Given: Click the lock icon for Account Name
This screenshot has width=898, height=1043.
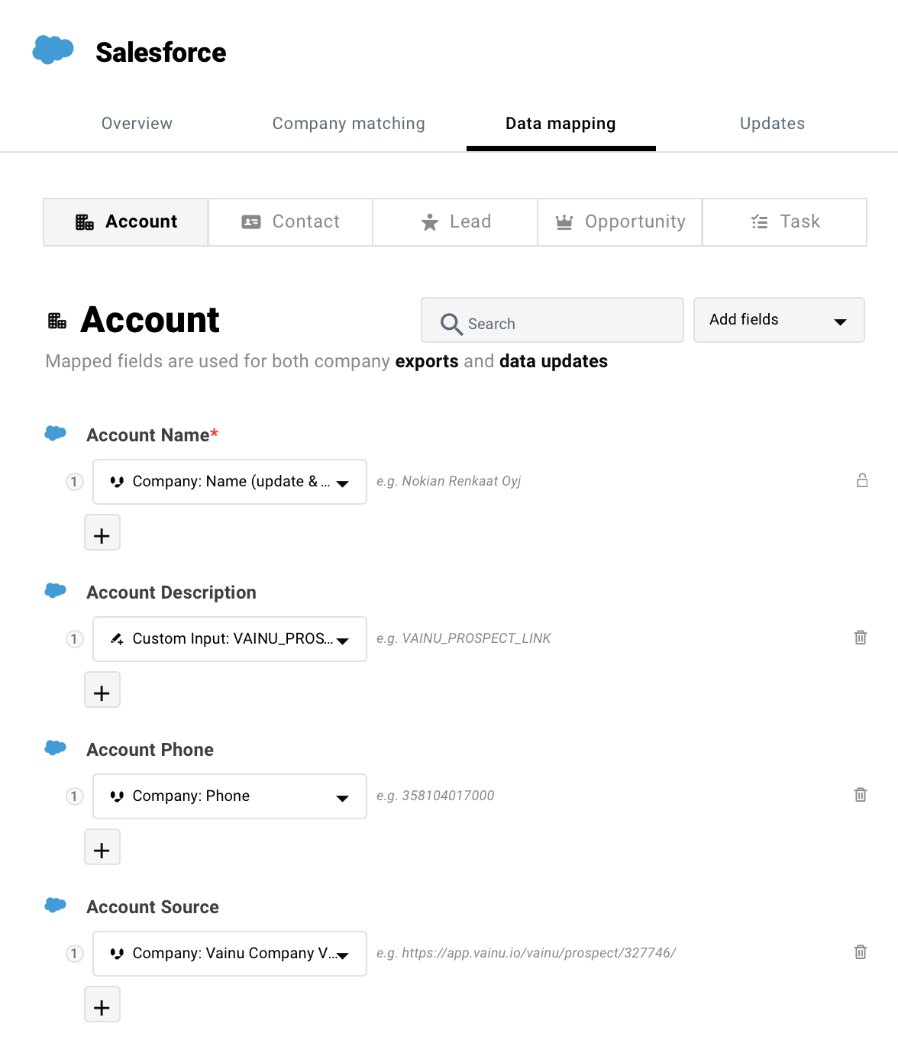Looking at the screenshot, I should point(862,481).
